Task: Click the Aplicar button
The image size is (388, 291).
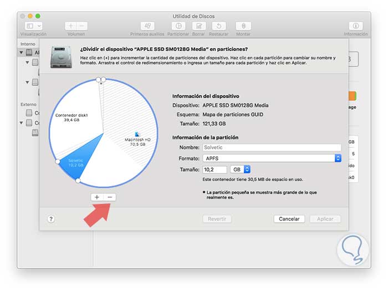Action: coord(325,219)
